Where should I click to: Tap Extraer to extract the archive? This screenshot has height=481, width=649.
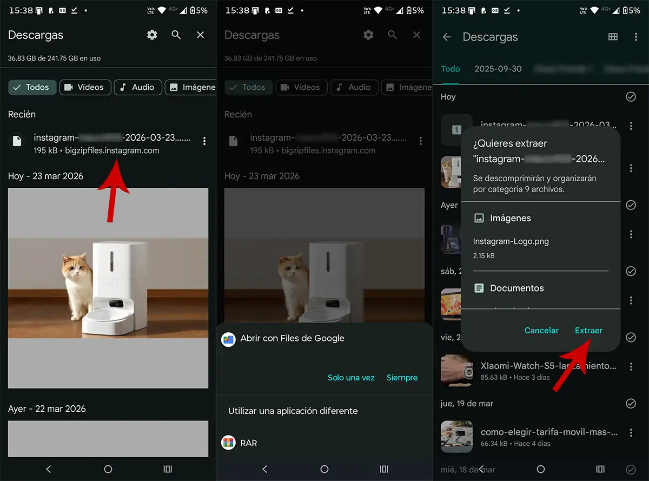point(588,330)
